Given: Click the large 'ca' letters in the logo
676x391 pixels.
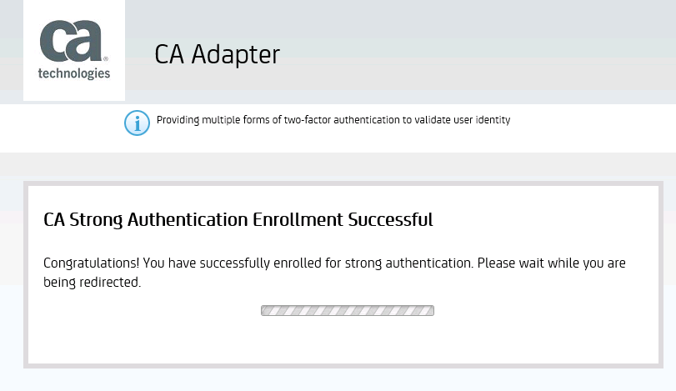Looking at the screenshot, I should [71, 41].
